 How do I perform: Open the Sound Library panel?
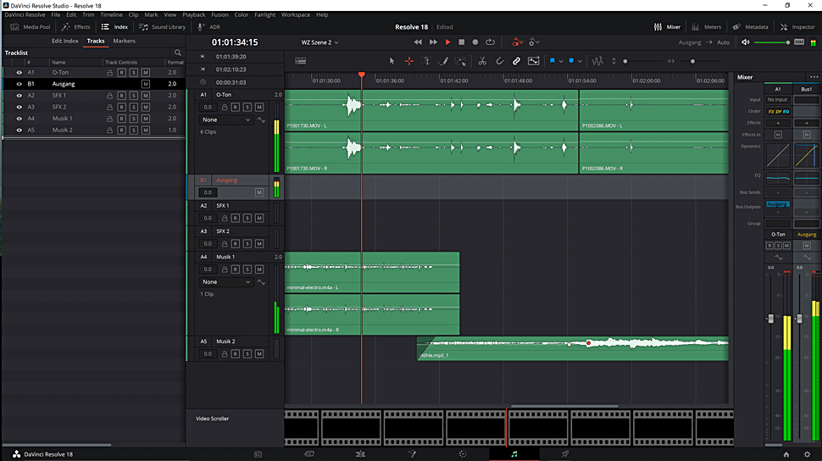[x=162, y=27]
